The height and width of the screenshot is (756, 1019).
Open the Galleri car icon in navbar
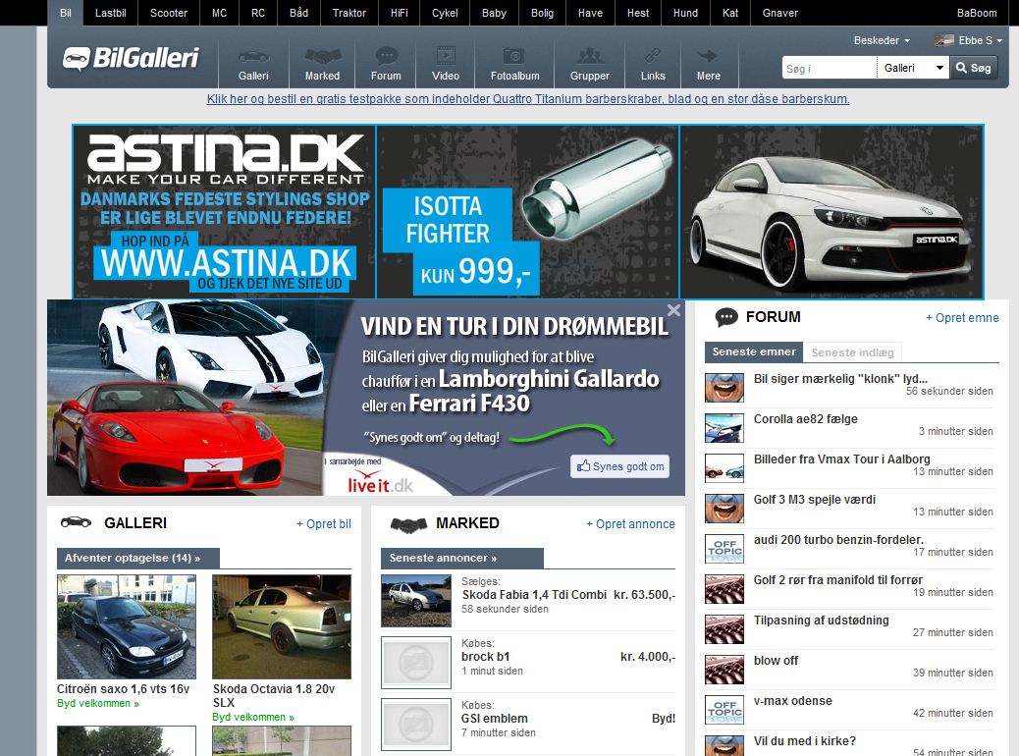pos(253,57)
